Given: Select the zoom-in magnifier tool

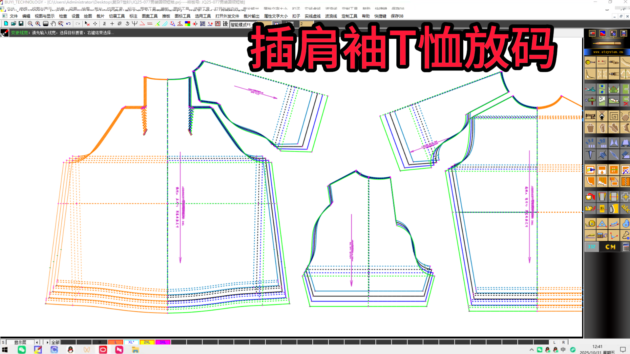Looking at the screenshot, I should coord(37,24).
